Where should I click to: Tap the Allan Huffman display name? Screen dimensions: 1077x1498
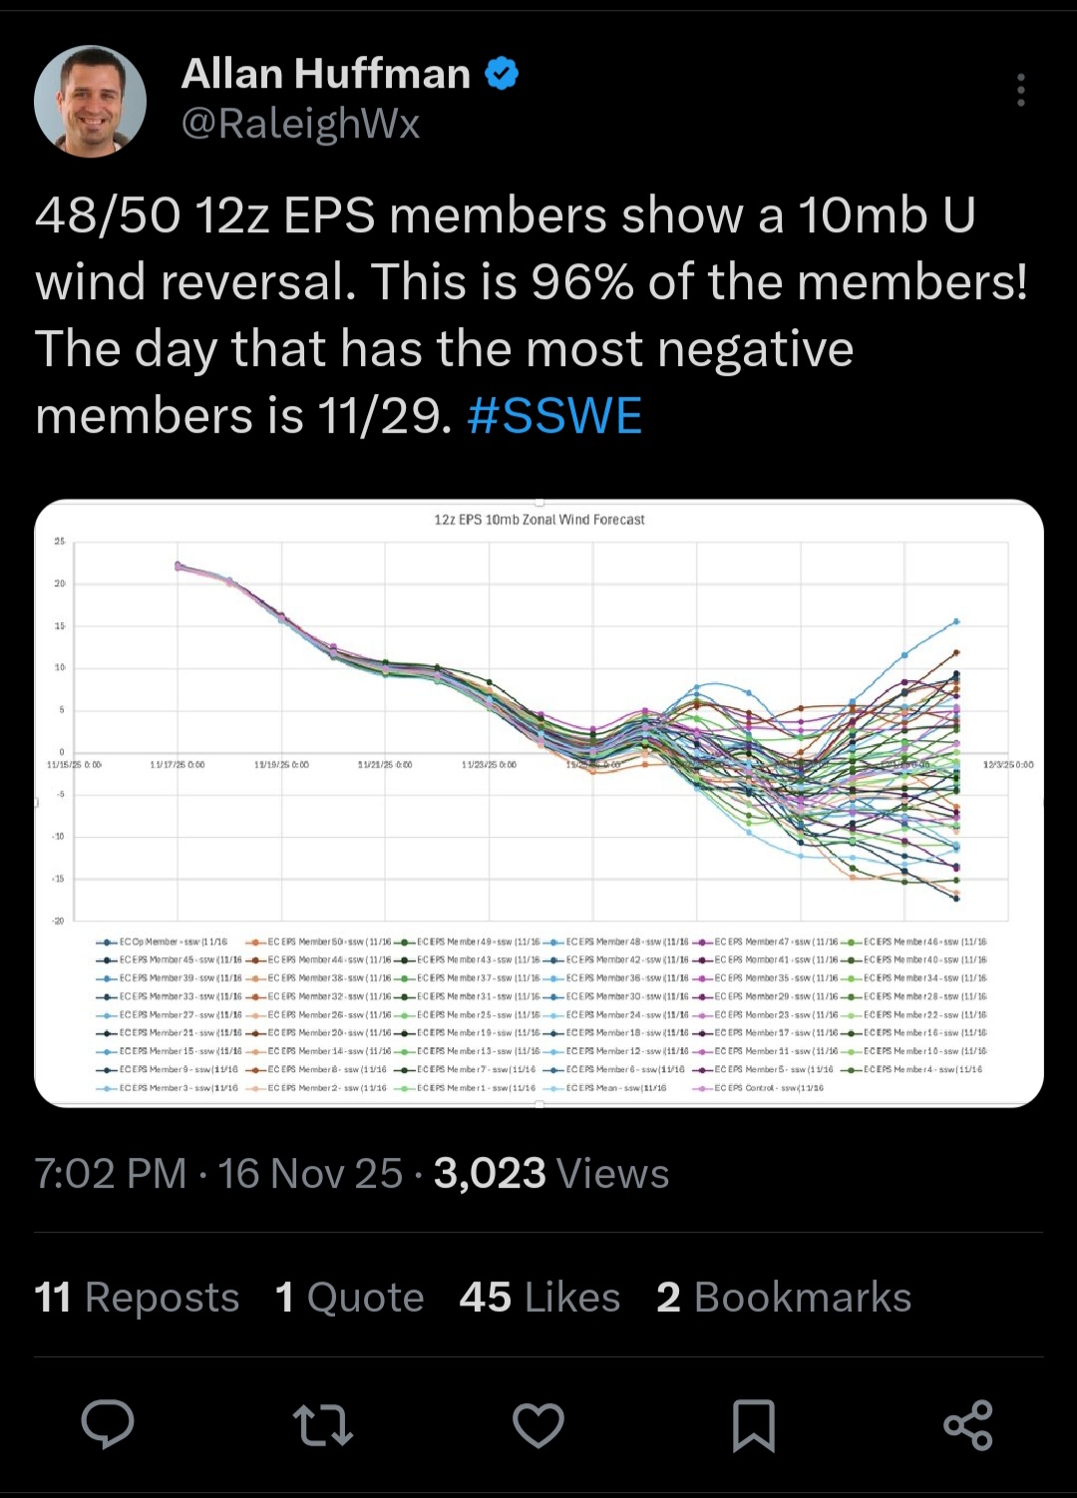point(326,74)
